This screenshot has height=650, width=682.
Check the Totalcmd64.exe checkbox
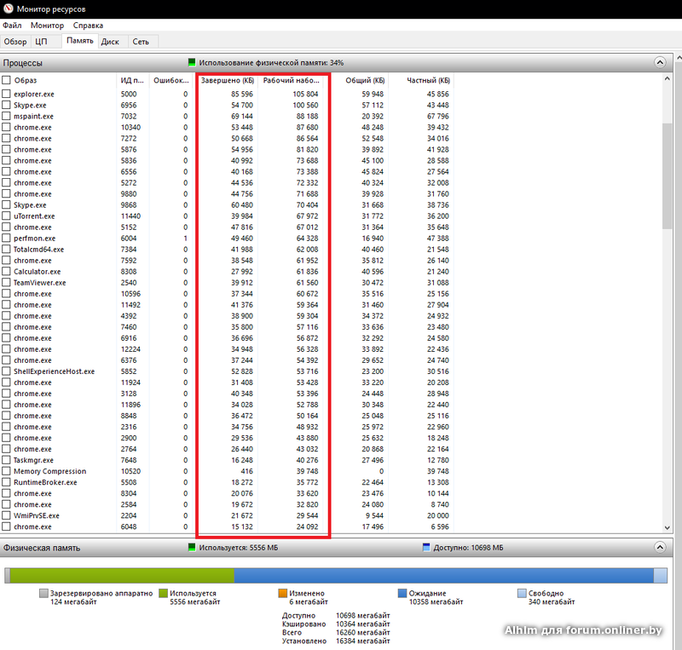pos(6,249)
